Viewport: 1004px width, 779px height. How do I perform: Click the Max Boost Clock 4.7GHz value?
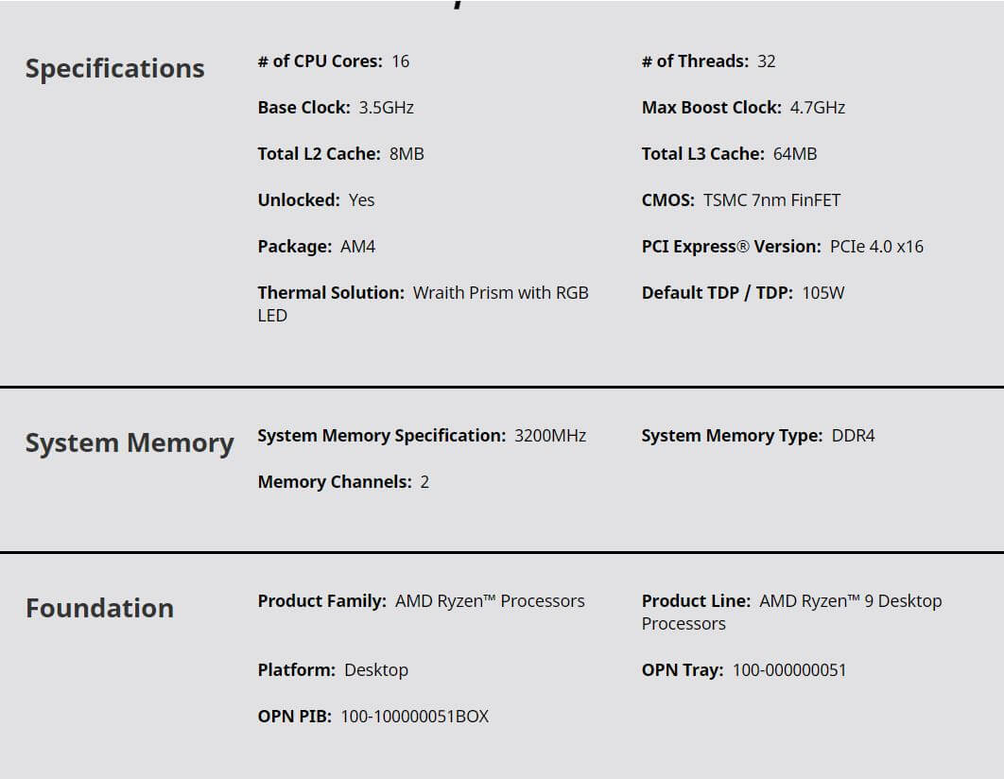click(818, 108)
